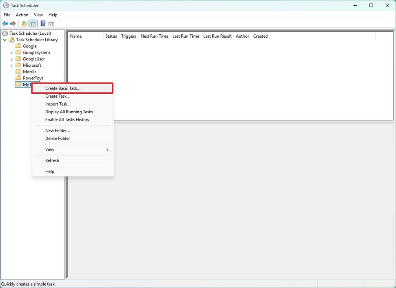
Task: Toggle the Show/Hide Action Pane icon
Action: coord(51,24)
